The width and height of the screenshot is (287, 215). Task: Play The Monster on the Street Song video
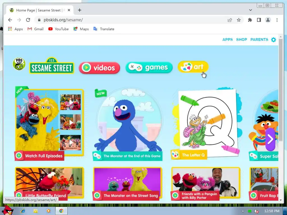128,183
